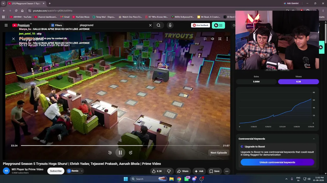Expand the Remix dropdown arrow
The image size is (327, 183).
pyautogui.click(x=82, y=171)
